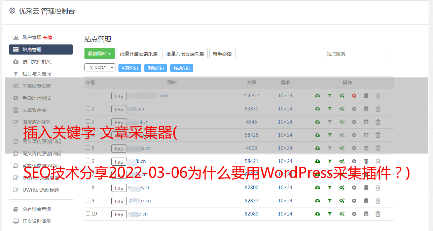Open 文章暂存库 in the sidebar

point(34,110)
